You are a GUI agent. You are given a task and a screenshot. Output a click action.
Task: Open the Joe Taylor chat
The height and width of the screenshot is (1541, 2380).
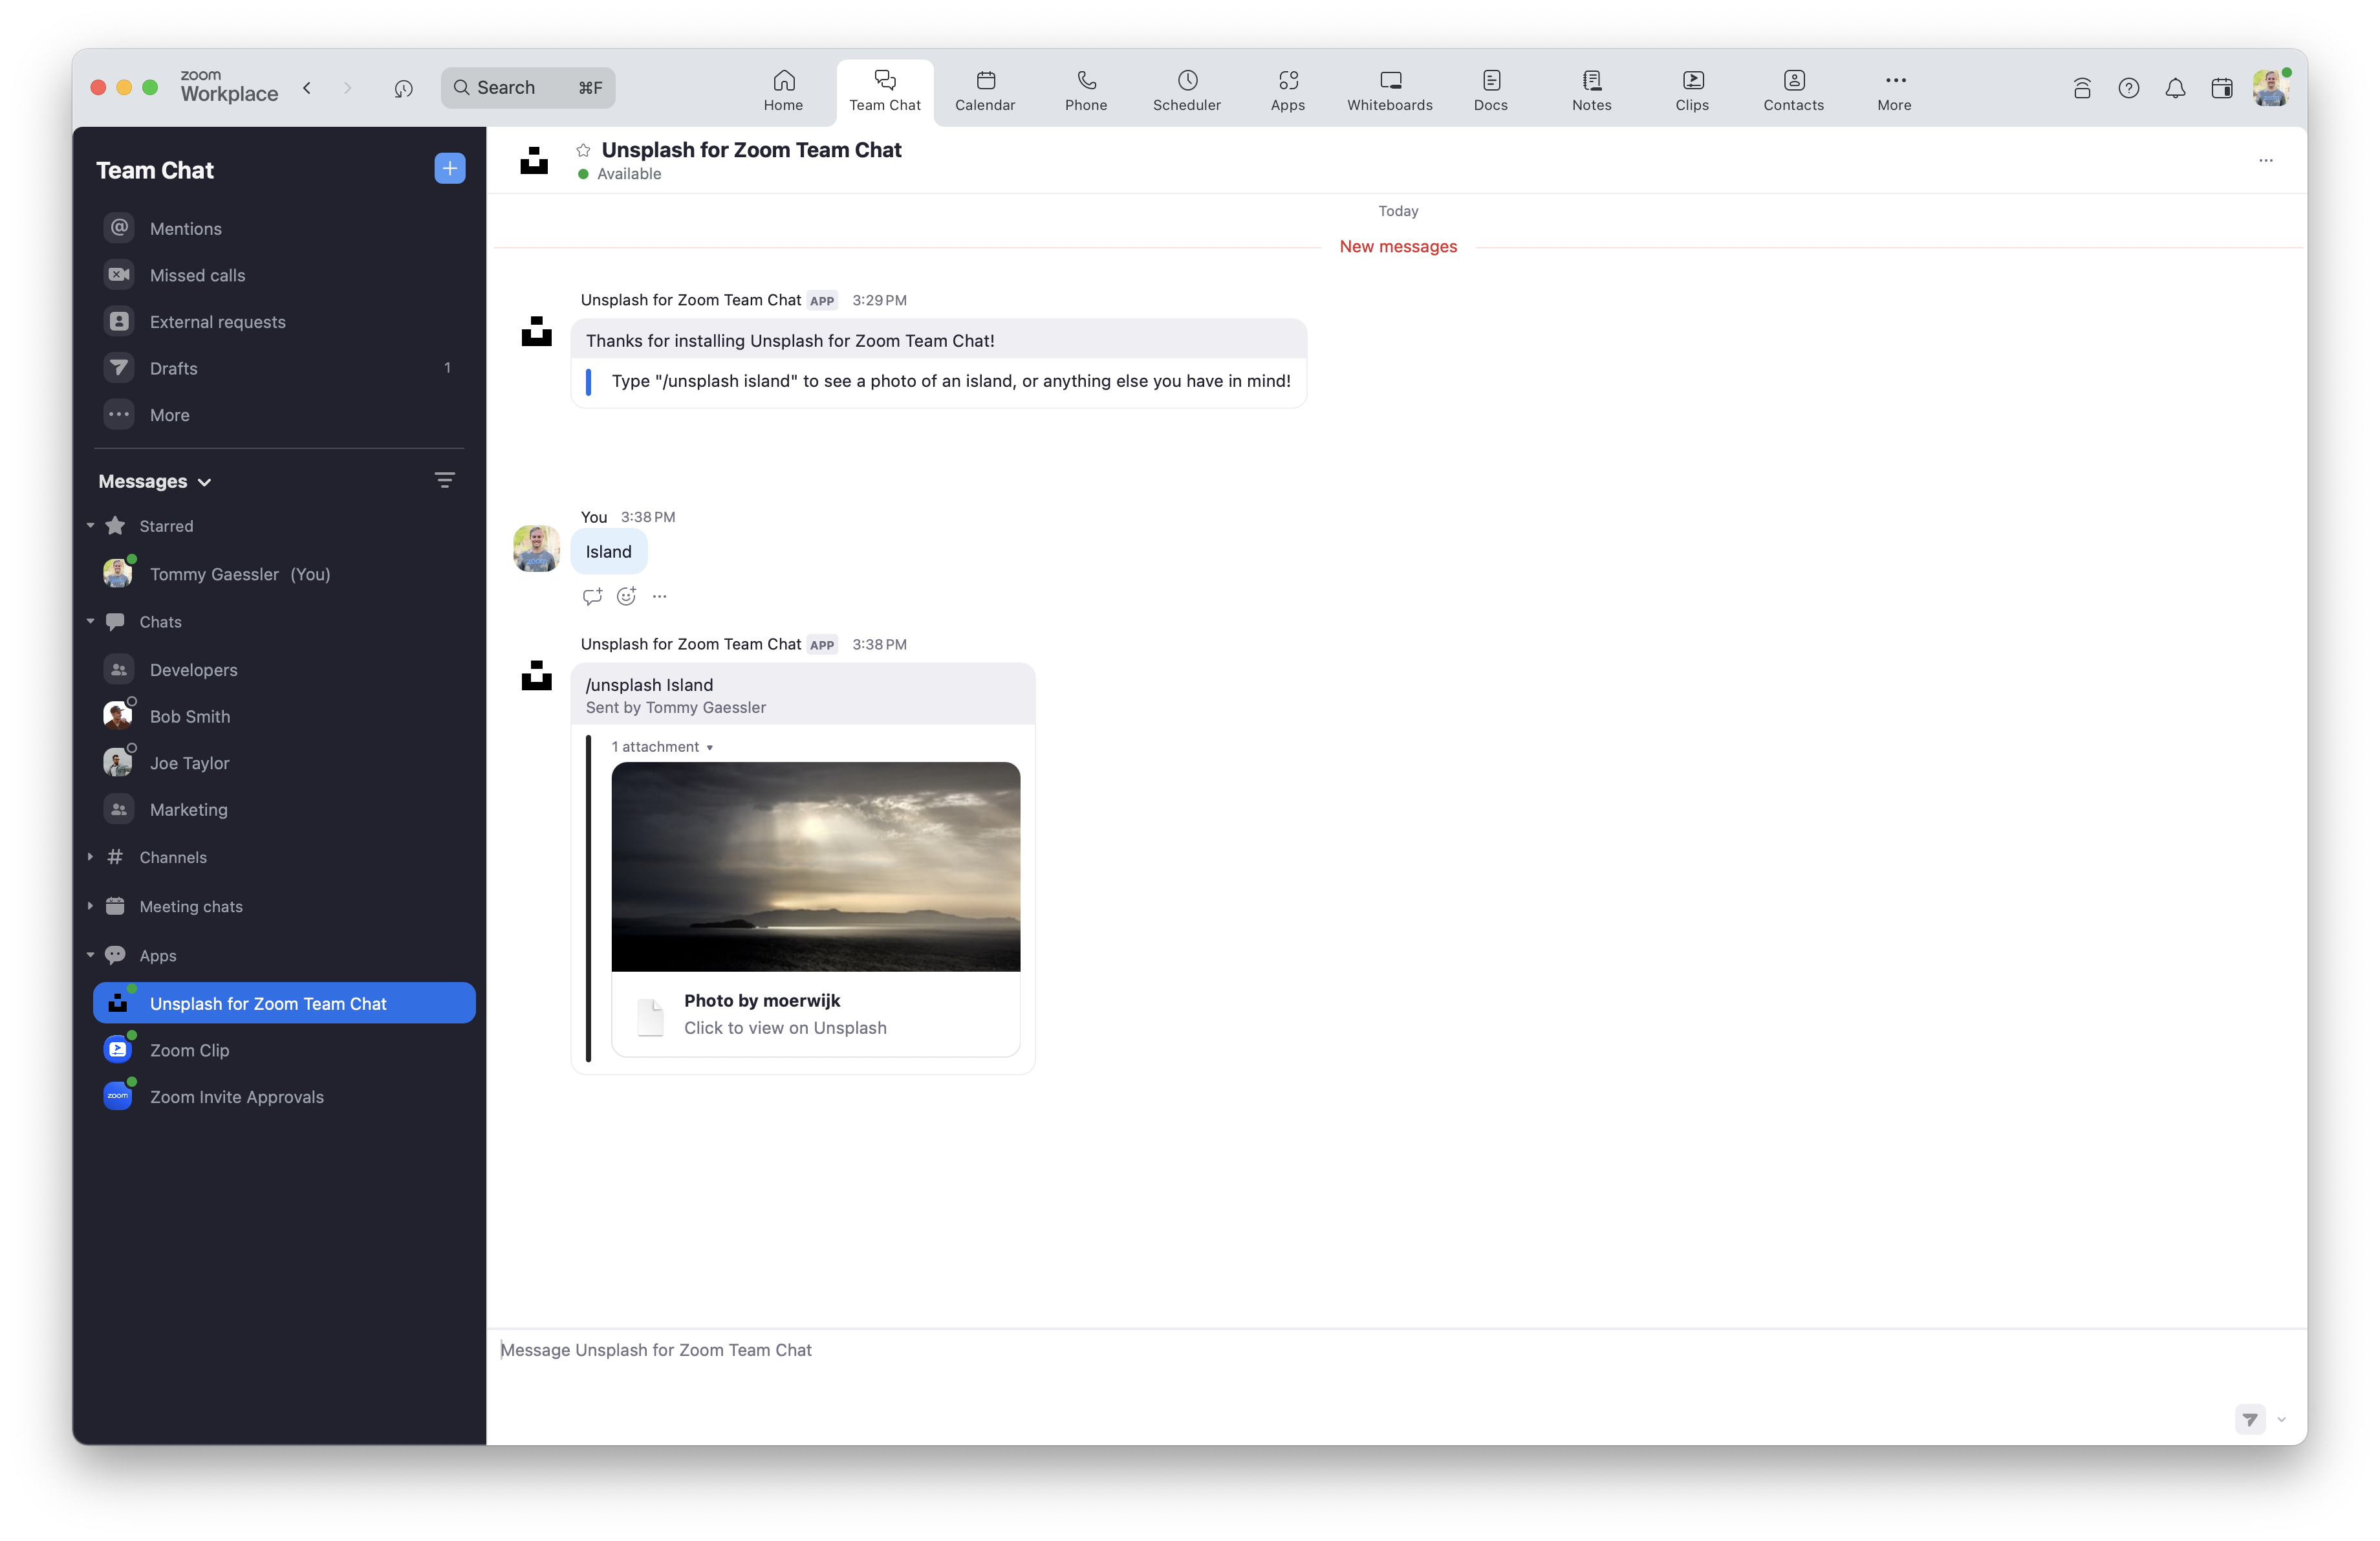click(284, 763)
